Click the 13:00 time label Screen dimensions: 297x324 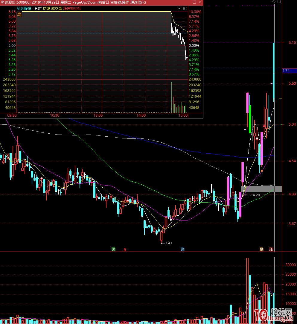98,115
